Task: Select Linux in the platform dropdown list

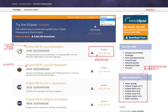Action: pos(107,22)
